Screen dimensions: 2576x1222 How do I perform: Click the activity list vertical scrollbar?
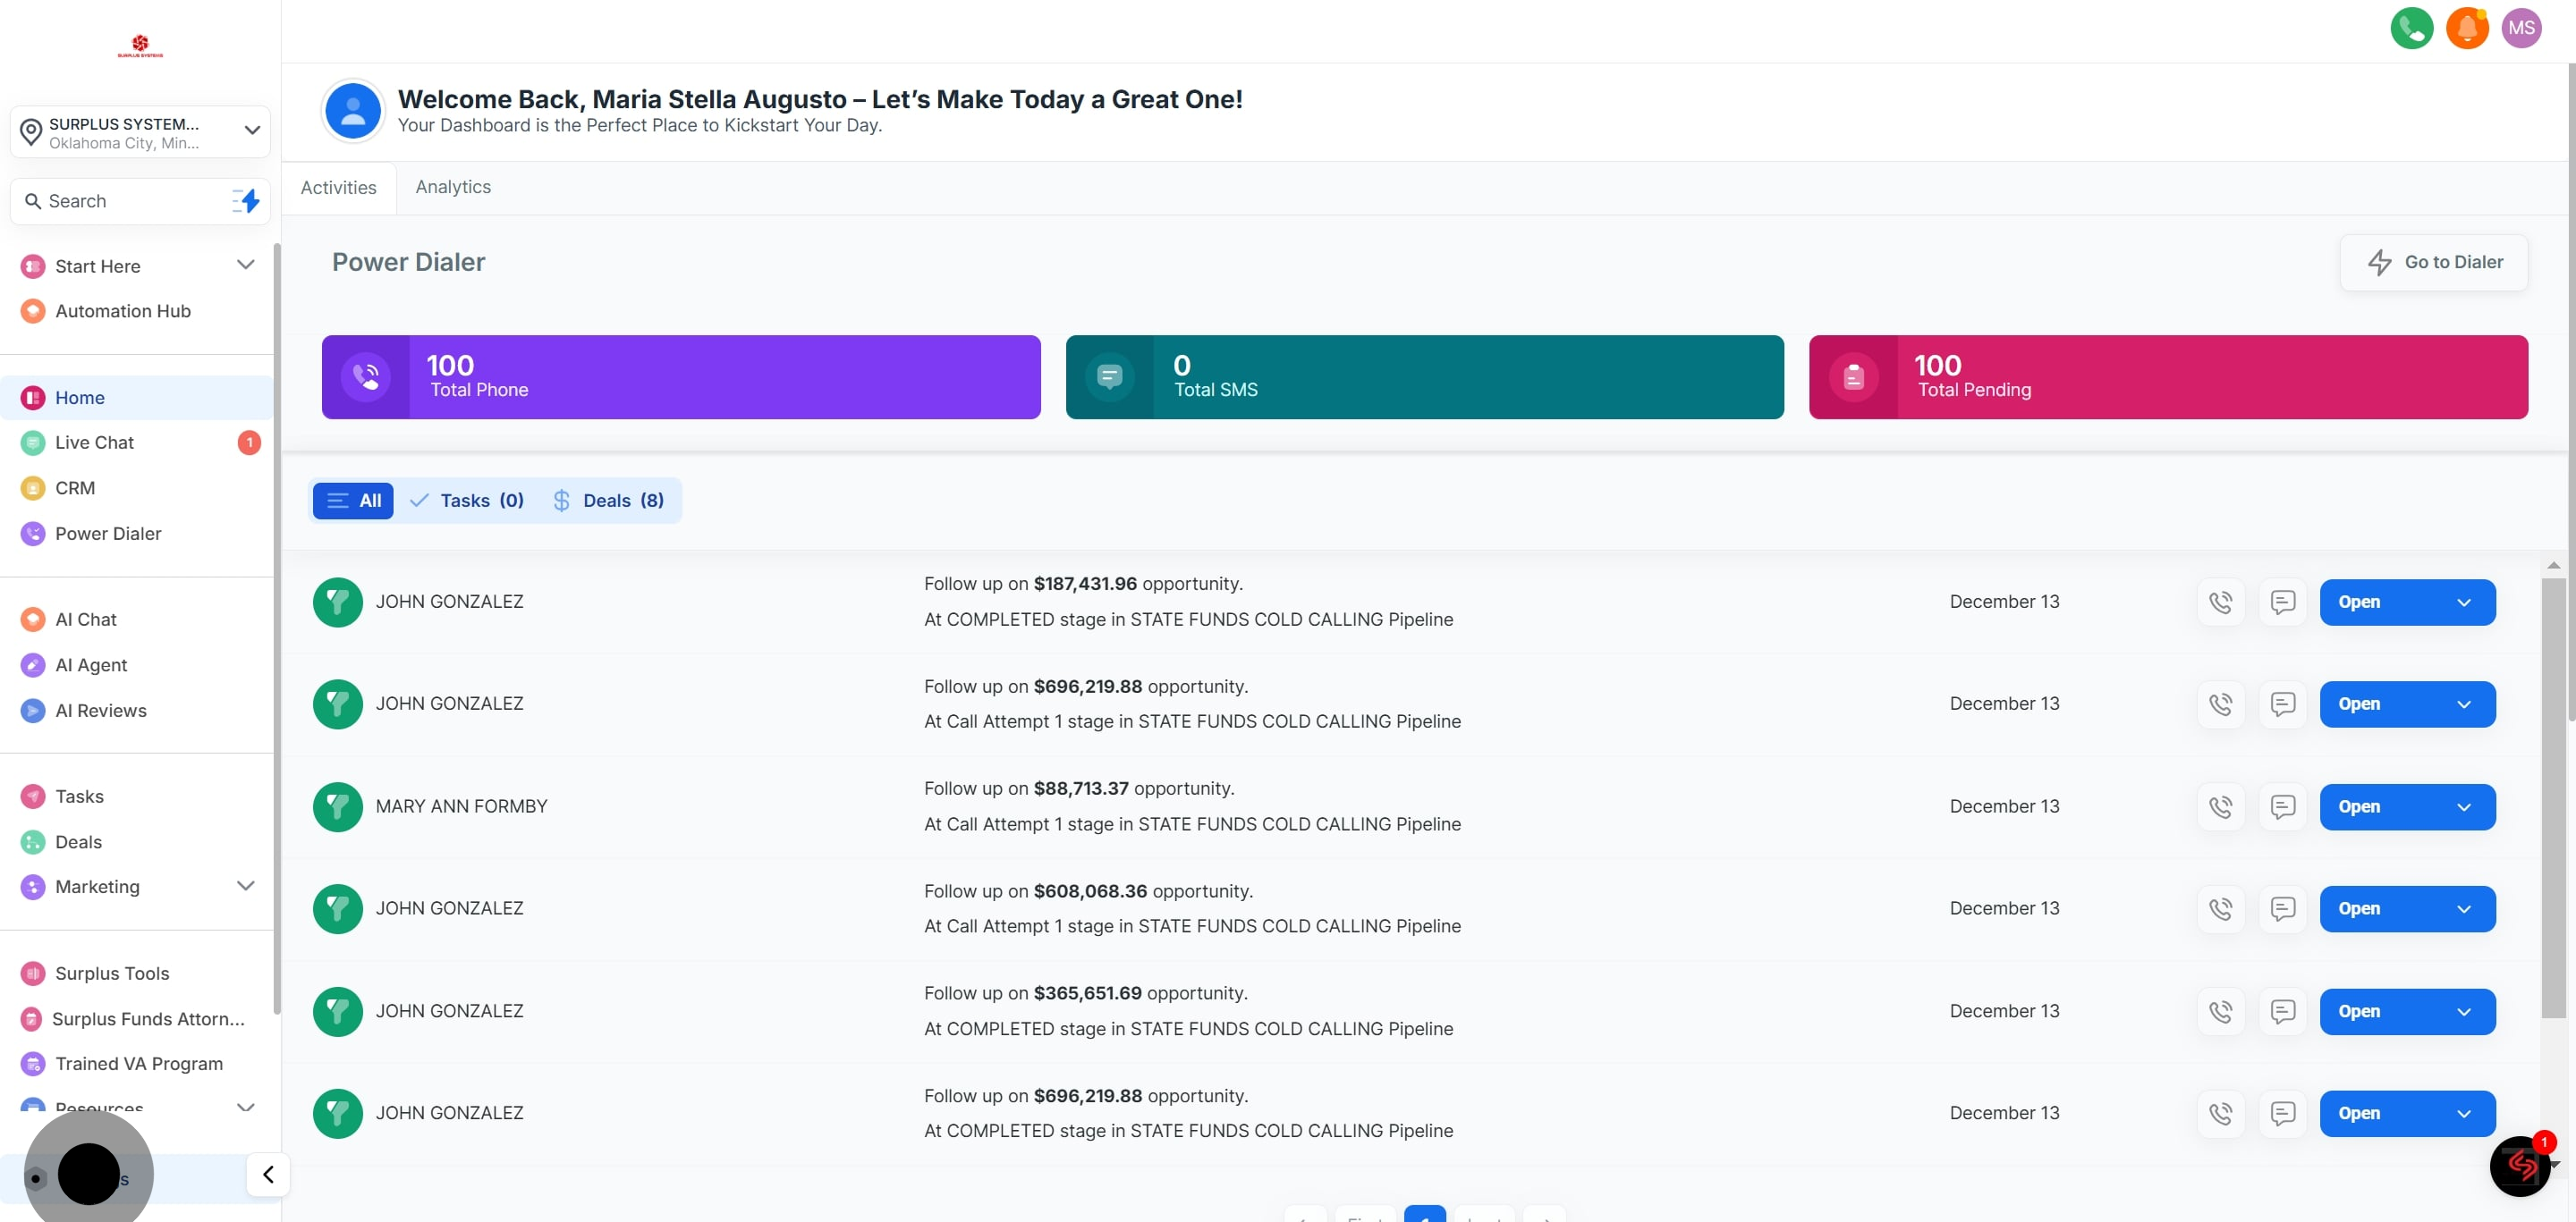tap(2553, 799)
